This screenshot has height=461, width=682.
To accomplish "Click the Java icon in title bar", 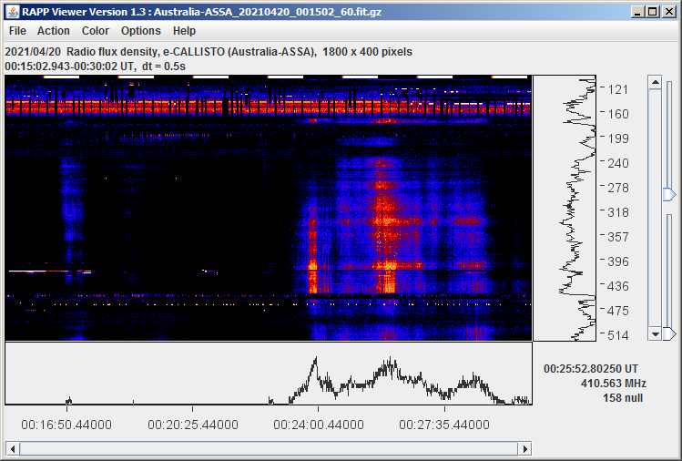I will (11, 10).
